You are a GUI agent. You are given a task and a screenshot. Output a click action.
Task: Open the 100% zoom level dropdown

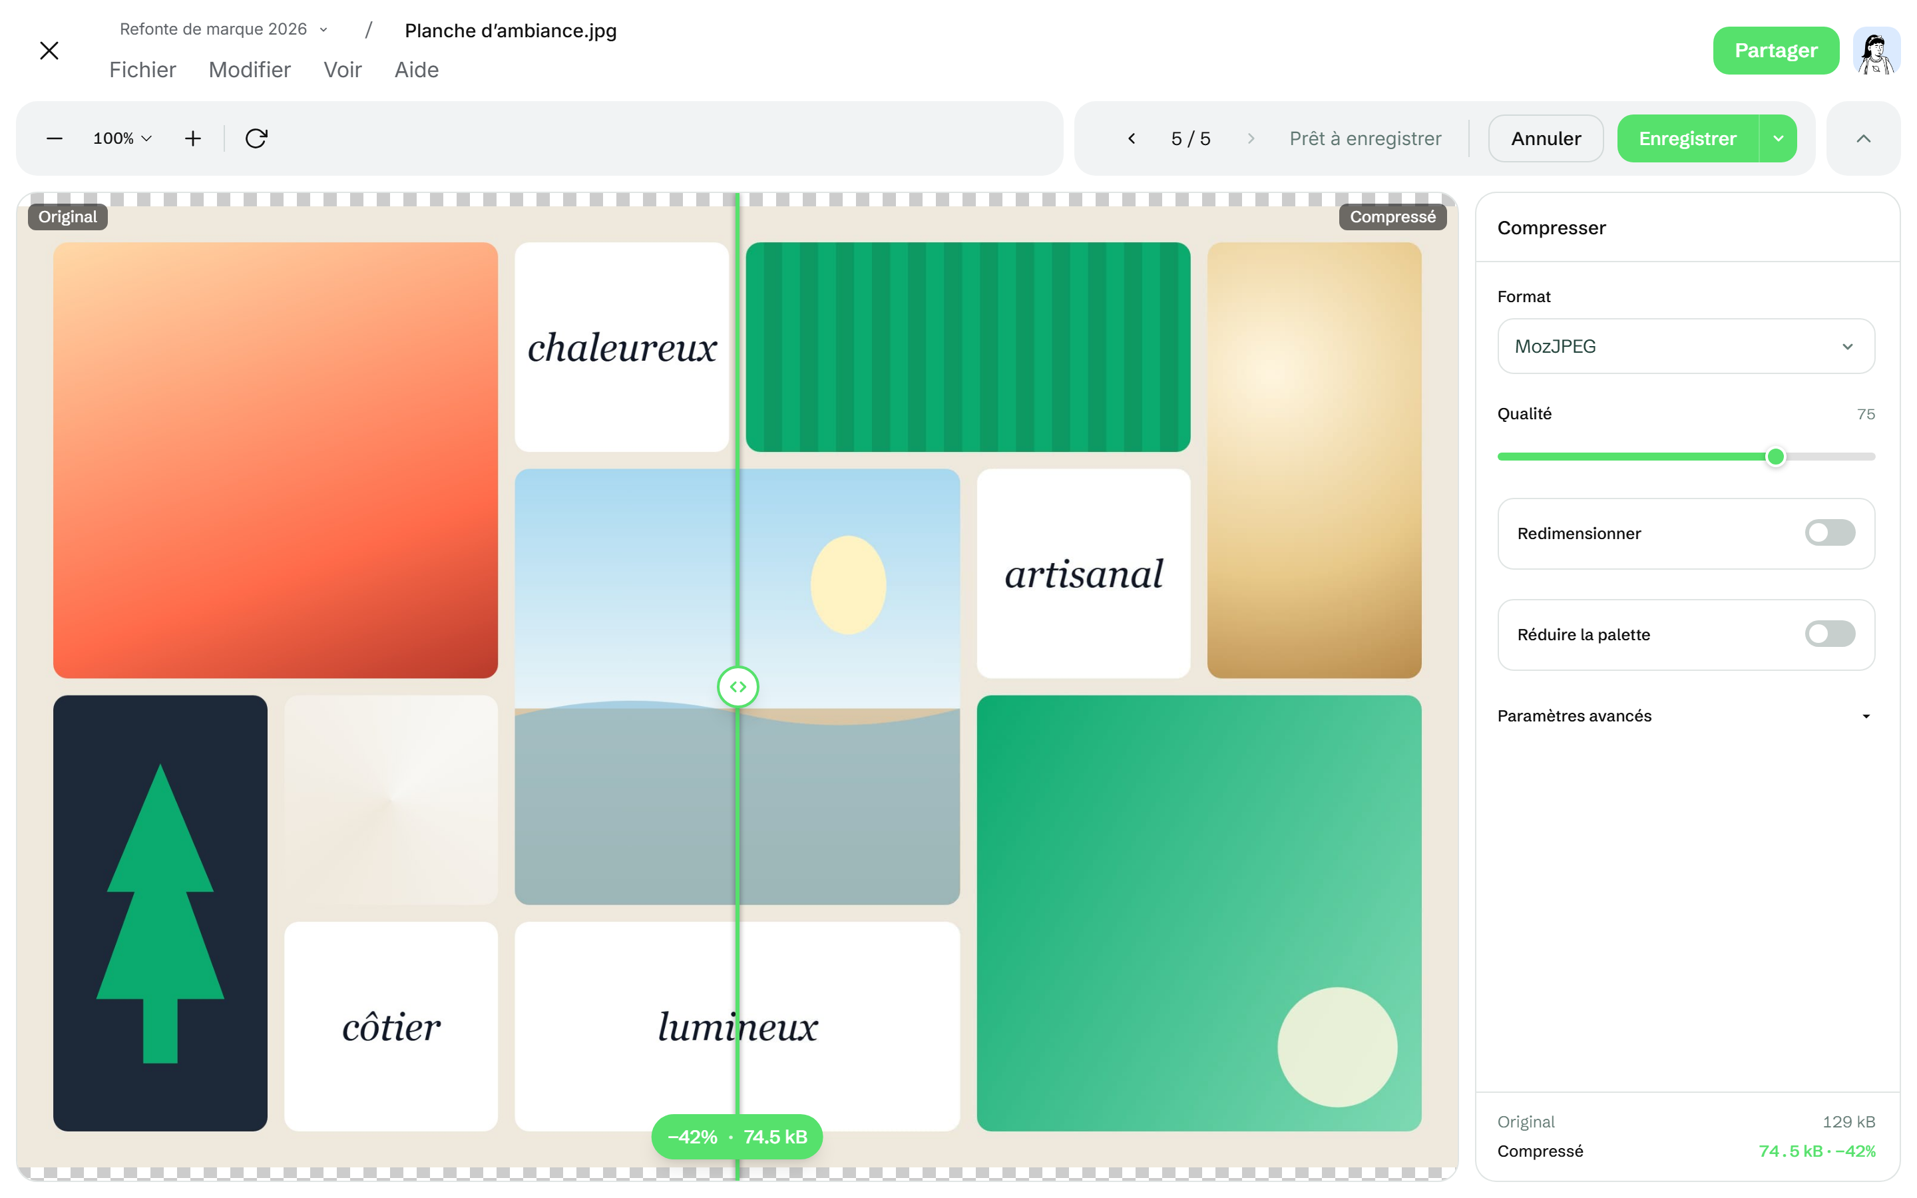122,138
